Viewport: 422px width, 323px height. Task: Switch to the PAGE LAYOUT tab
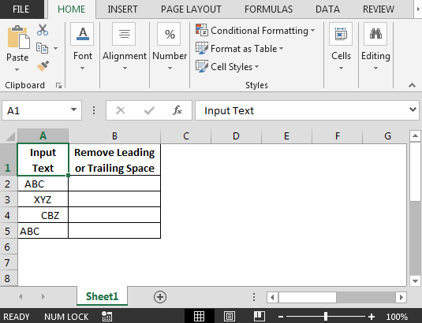[x=191, y=9]
